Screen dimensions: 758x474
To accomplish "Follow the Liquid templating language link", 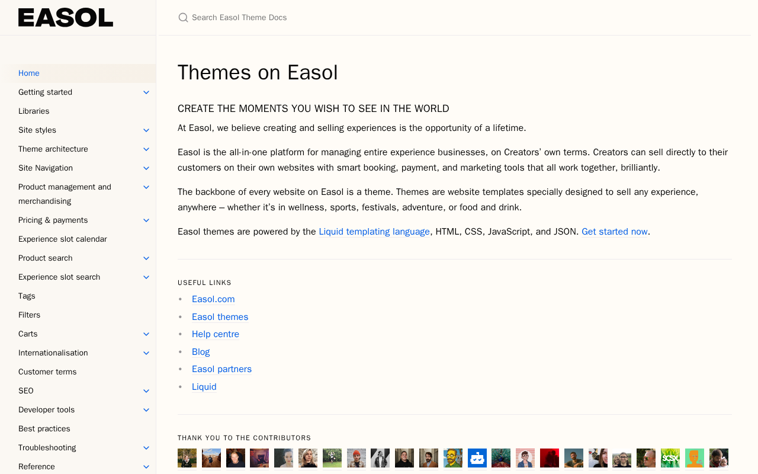I will pos(374,232).
